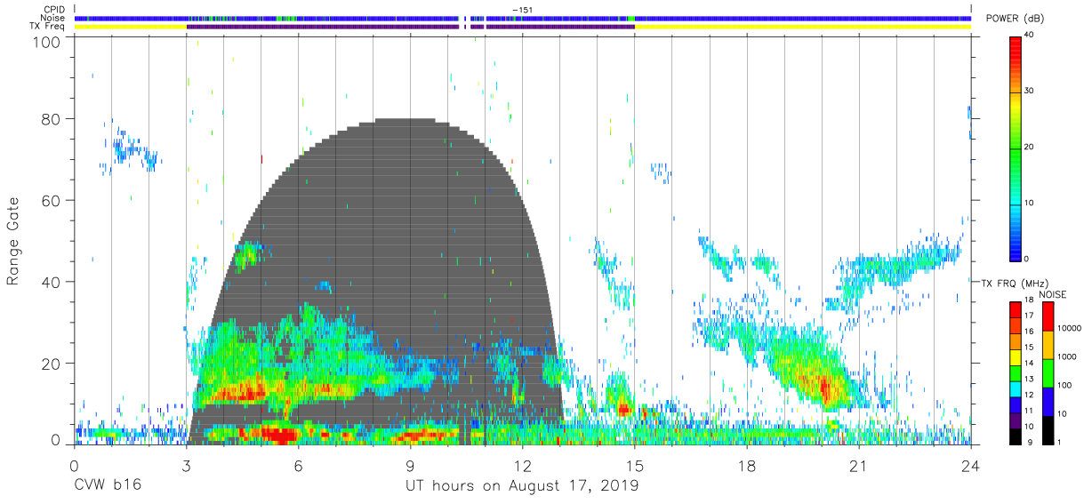
Task: Click x-axis tick label 6
Action: [299, 465]
